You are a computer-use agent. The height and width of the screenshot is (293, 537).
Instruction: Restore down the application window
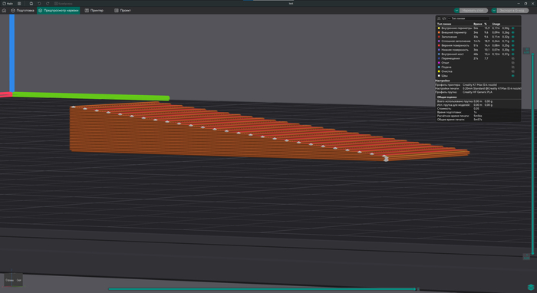pos(525,3)
